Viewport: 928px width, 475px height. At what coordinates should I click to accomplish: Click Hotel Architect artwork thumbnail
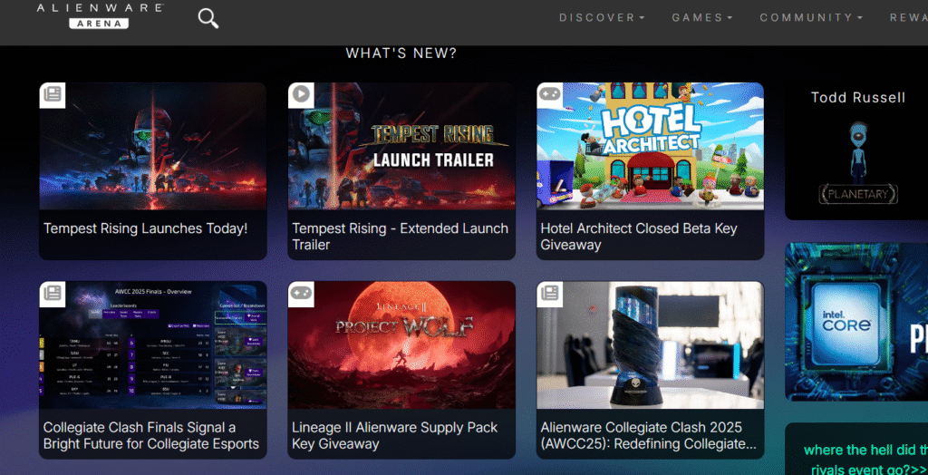click(650, 146)
